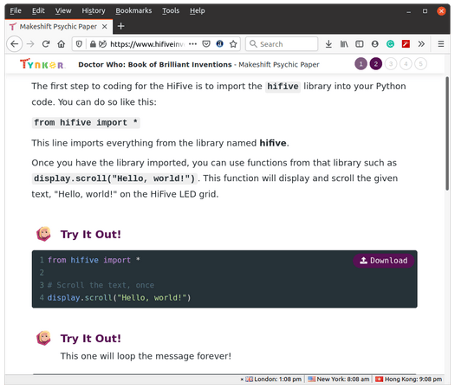Image resolution: width=455 pixels, height=389 pixels.
Task: Toggle the sidebar view icon
Action: pyautogui.click(x=360, y=44)
